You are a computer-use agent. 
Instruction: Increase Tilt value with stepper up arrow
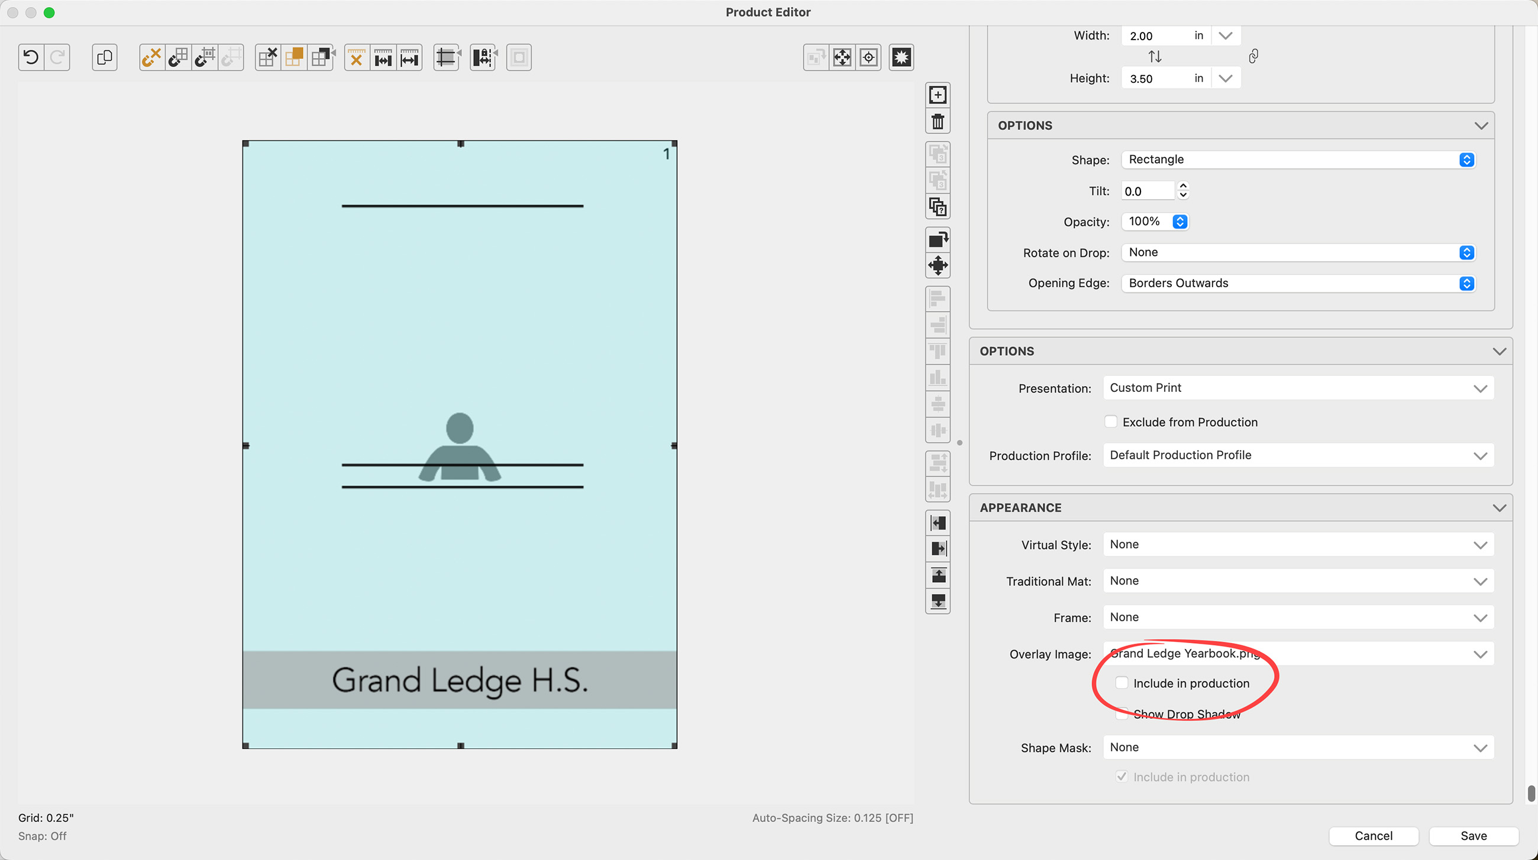tap(1183, 186)
